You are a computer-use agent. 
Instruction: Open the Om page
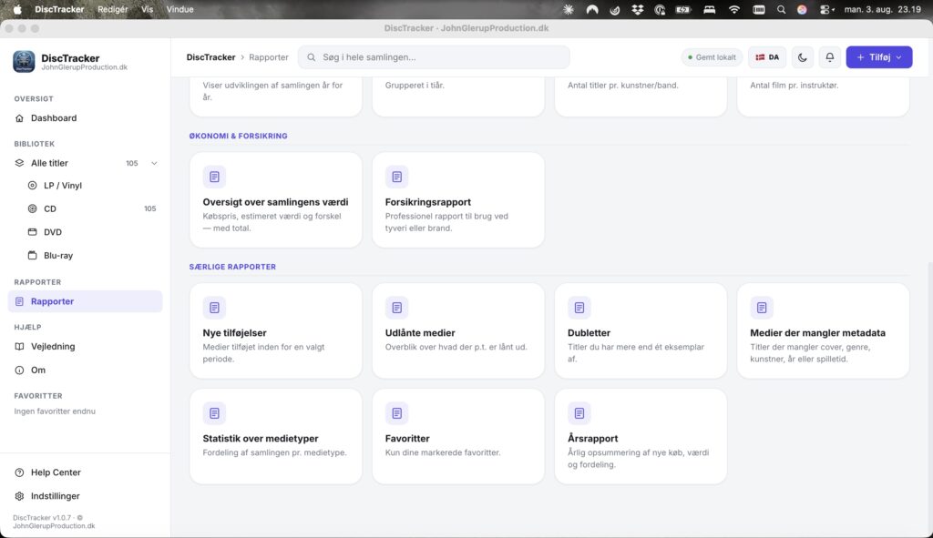[85, 370]
